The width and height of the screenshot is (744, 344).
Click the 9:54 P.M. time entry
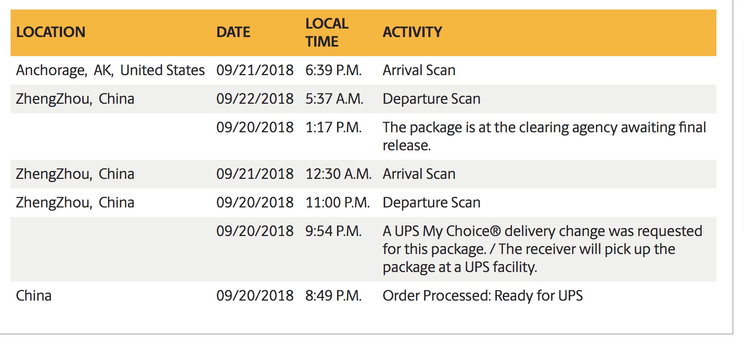tap(333, 231)
